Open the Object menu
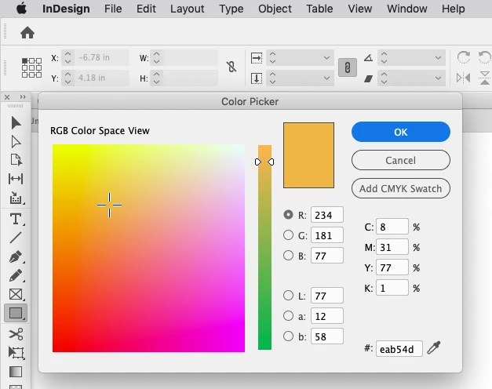The width and height of the screenshot is (492, 389). coord(275,9)
